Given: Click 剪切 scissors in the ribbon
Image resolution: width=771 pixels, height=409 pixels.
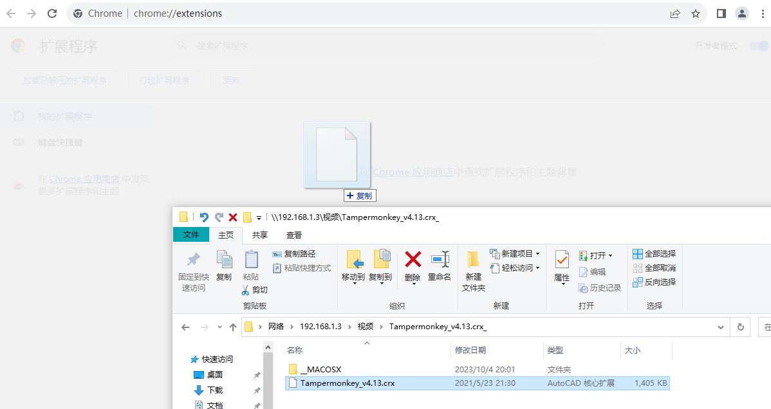Looking at the screenshot, I should pos(254,290).
